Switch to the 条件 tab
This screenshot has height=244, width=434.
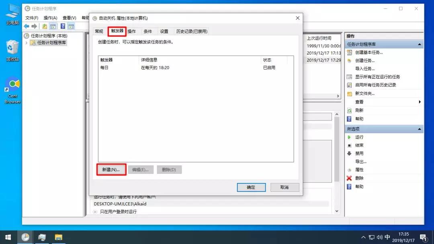point(147,31)
